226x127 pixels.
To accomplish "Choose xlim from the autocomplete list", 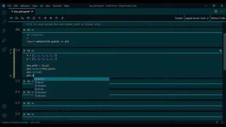I will pyautogui.click(x=71, y=89).
